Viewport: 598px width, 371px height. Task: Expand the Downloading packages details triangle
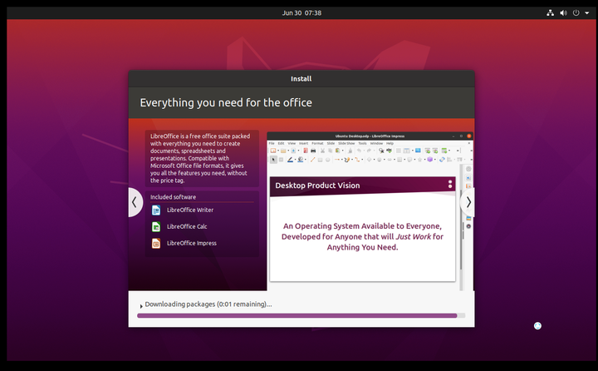[140, 305]
